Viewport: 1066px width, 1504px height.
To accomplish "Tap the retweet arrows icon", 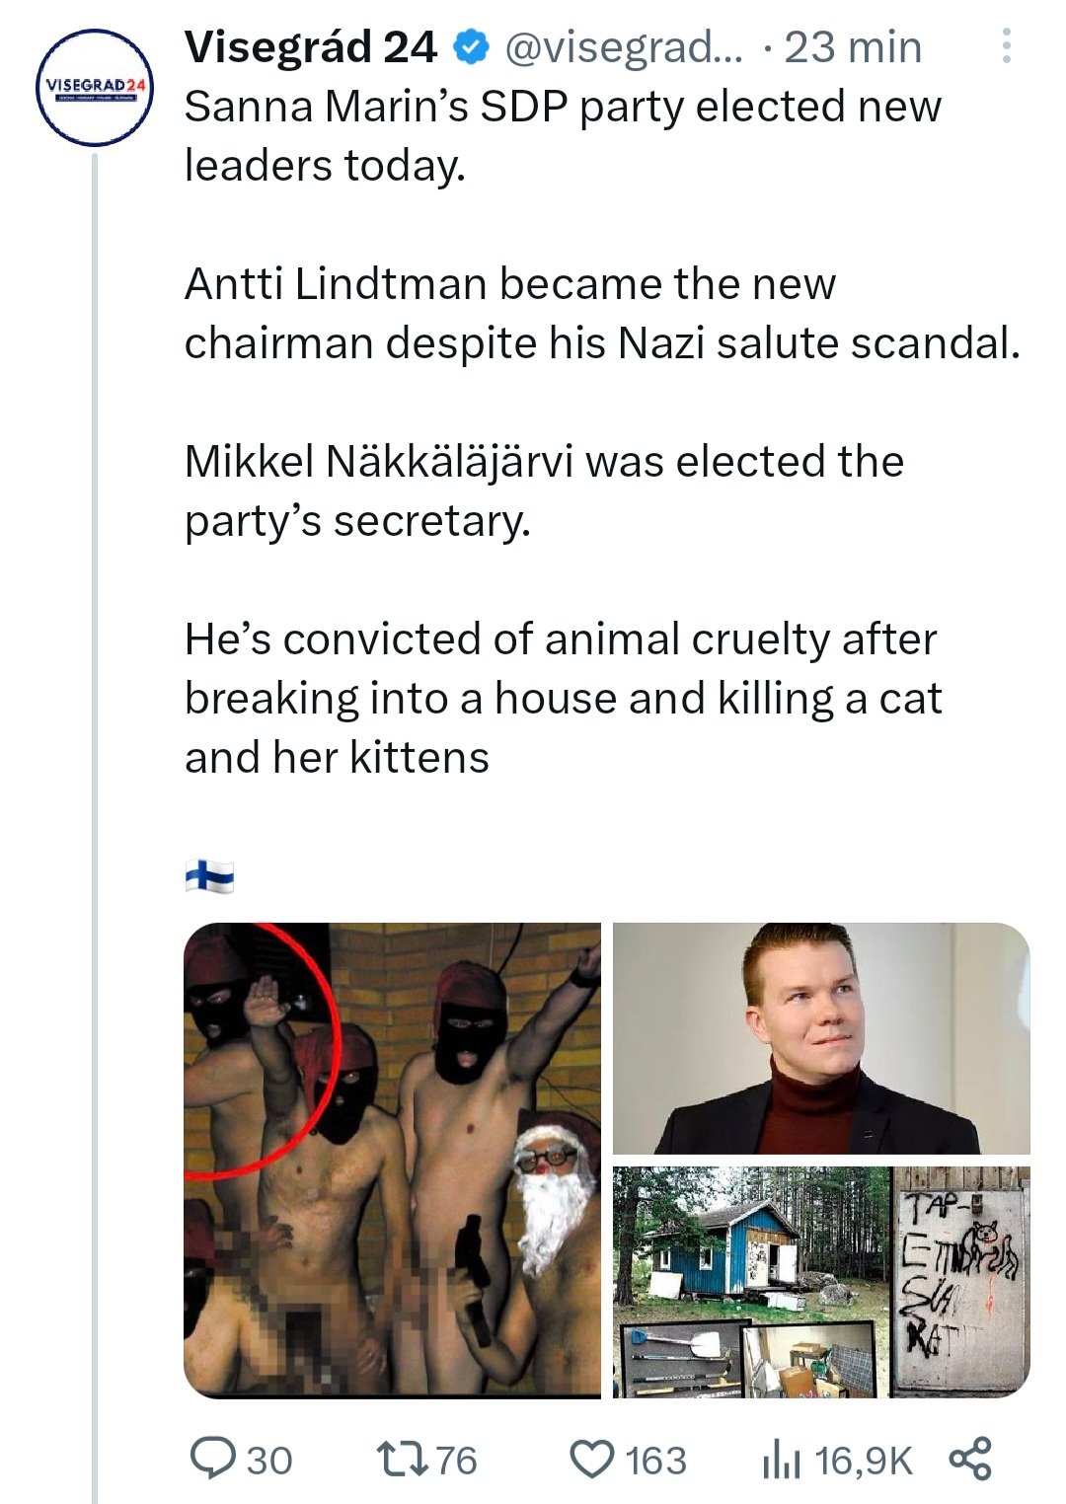I will pyautogui.click(x=400, y=1460).
